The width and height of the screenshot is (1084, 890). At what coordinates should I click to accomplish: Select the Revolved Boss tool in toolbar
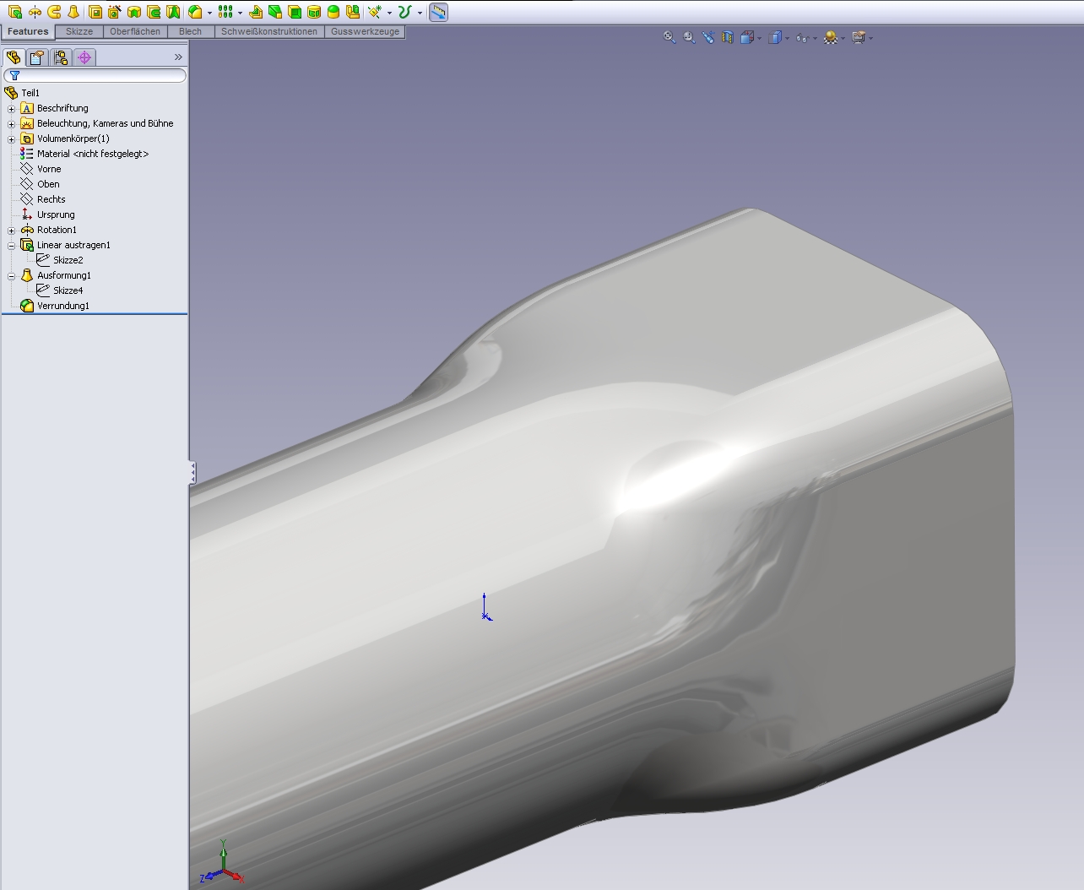click(x=35, y=12)
